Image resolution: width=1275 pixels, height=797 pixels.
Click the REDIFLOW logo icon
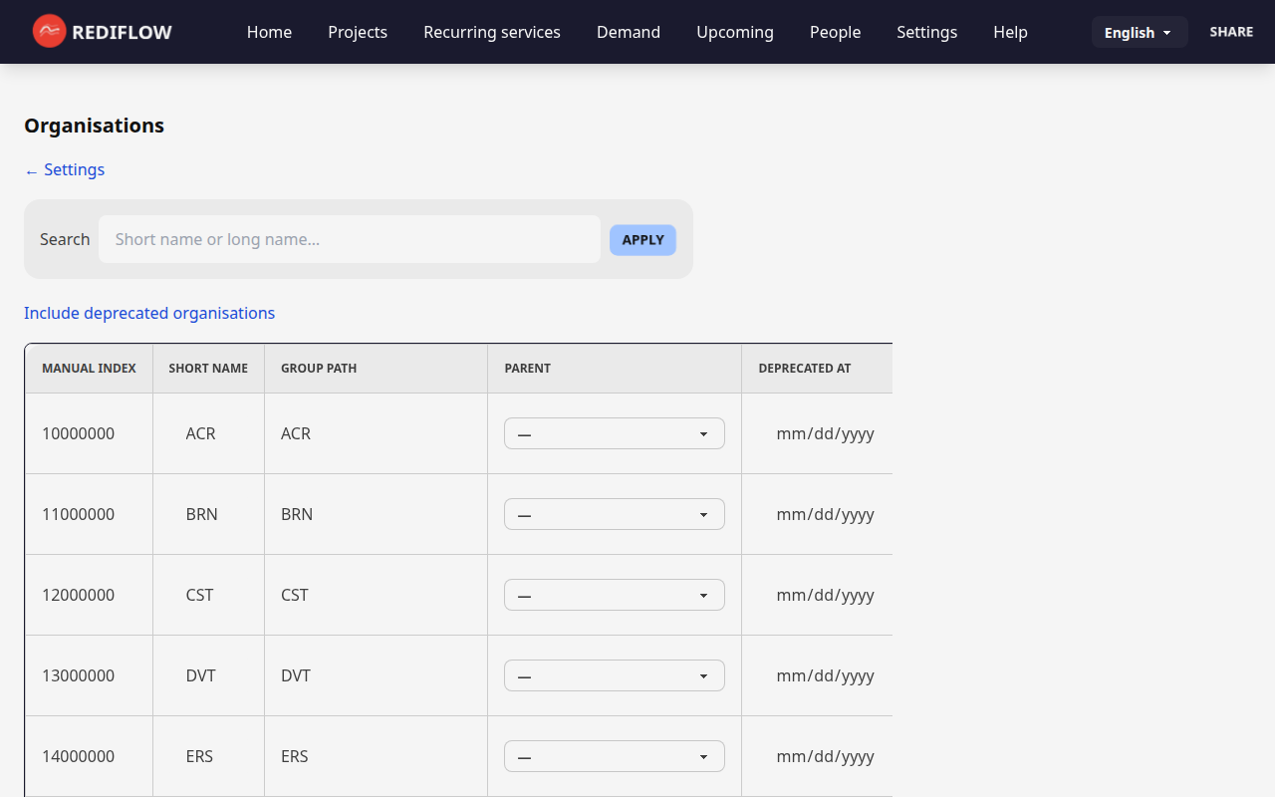point(48,31)
